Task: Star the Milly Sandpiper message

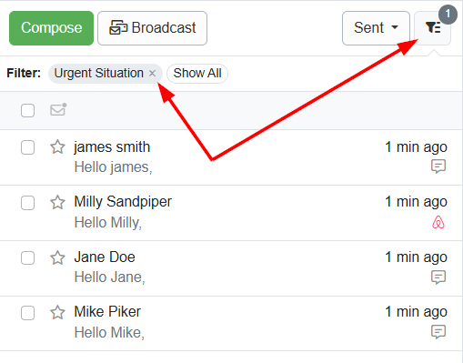Action: click(x=57, y=202)
